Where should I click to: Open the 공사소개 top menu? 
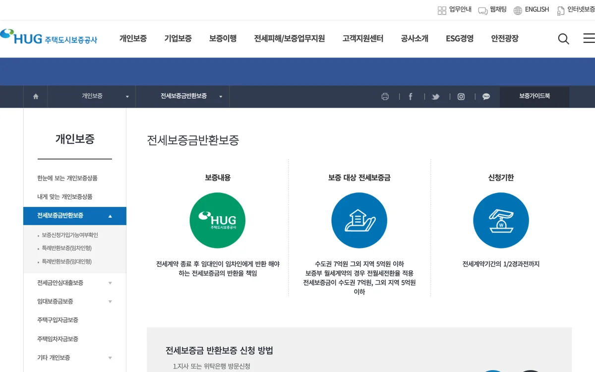click(x=415, y=39)
